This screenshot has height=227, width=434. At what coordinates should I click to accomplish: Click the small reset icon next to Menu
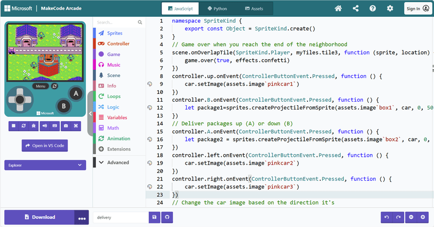pyautogui.click(x=55, y=86)
